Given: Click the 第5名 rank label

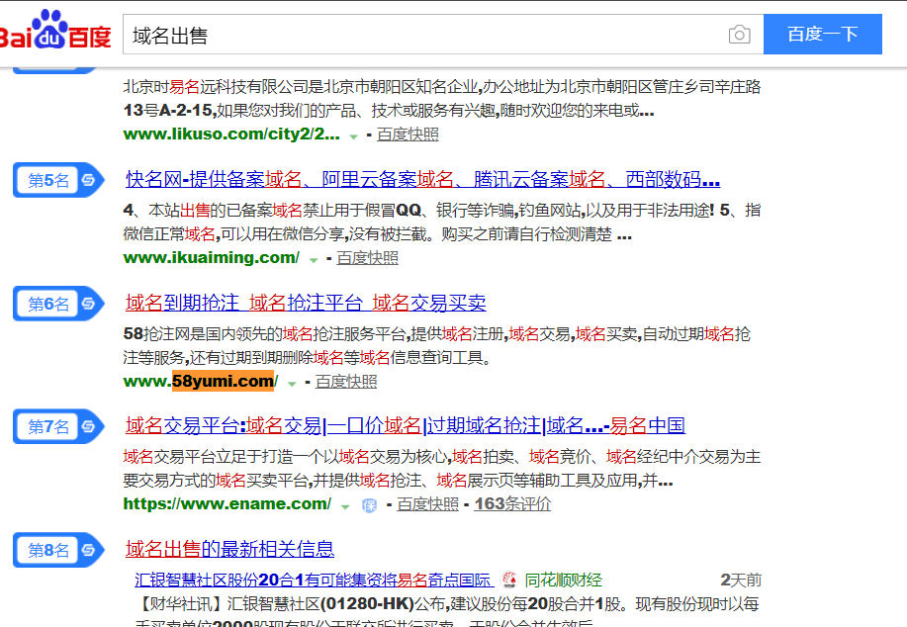Looking at the screenshot, I should tap(48, 180).
